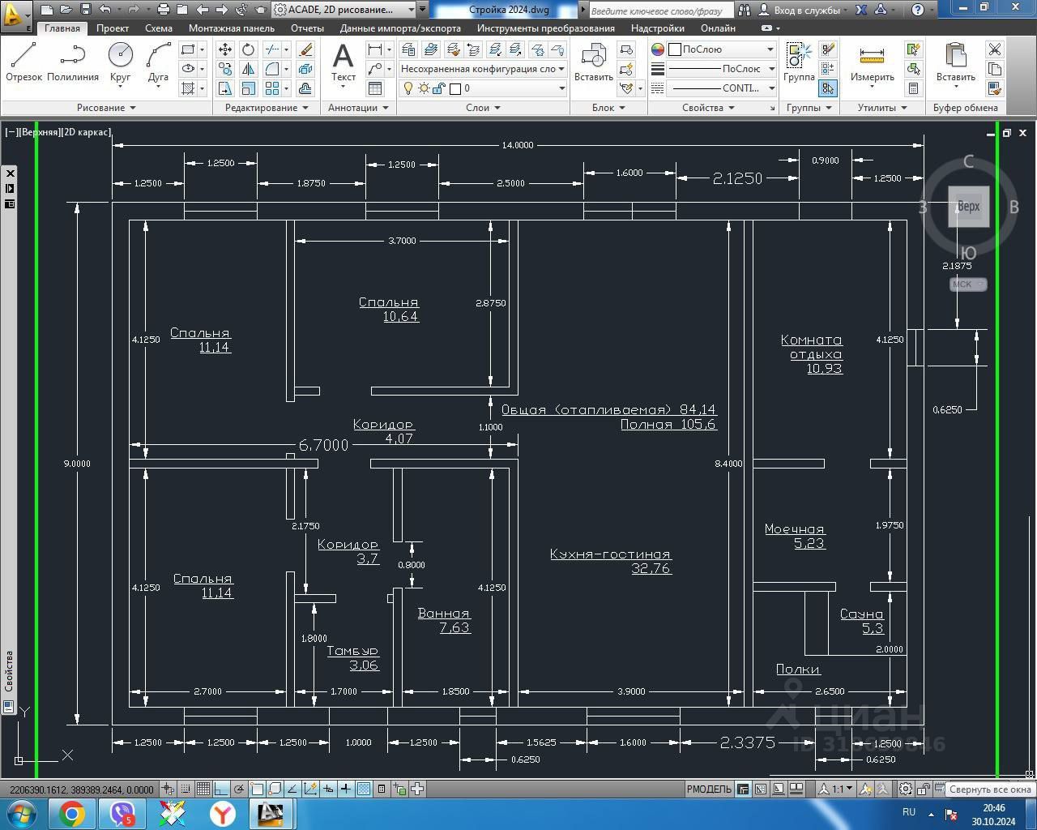Click the Stretch tool icon

click(x=225, y=88)
